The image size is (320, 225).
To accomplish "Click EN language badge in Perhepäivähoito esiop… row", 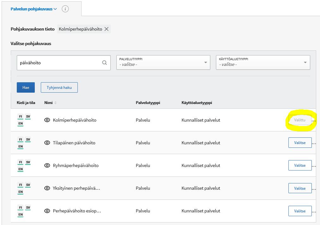I will (x=21, y=215).
